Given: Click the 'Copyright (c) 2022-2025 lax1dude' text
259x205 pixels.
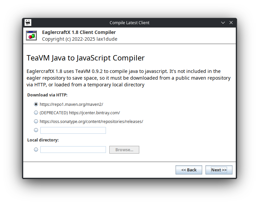Looking at the screenshot, I should click(x=80, y=39).
